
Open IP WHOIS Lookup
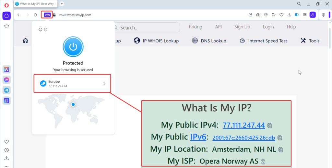(x=156, y=41)
